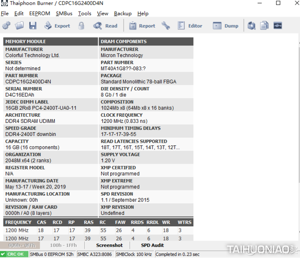Click the SPD Audit button

[152, 245]
